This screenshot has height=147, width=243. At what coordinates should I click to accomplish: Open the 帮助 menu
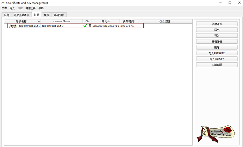[x=41, y=8]
